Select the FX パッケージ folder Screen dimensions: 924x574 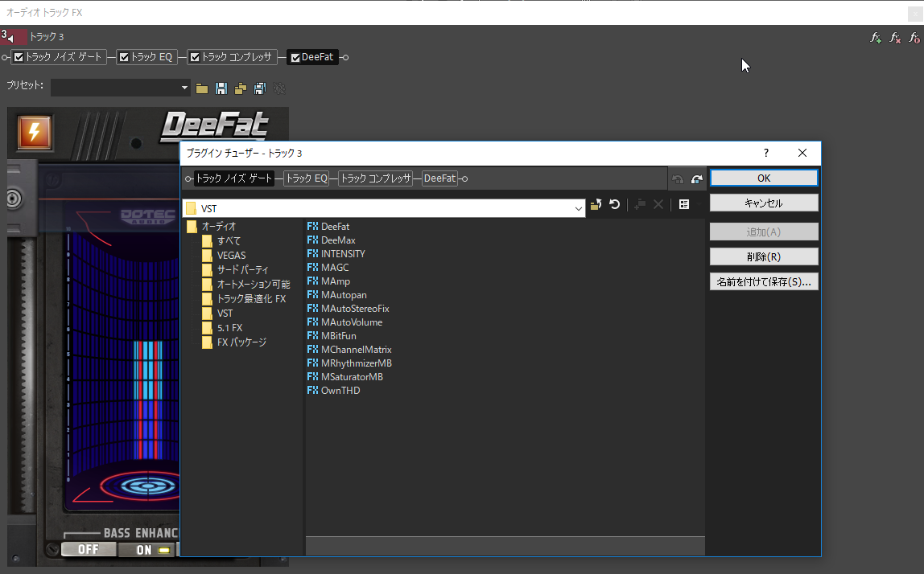point(241,342)
